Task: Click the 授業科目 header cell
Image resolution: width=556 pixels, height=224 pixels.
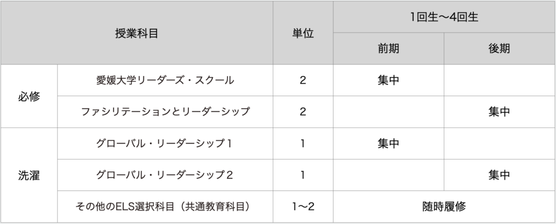Action: pos(136,33)
